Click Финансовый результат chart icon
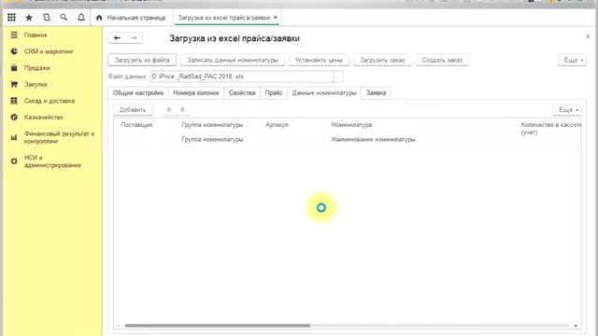Screen dimensions: 598x336 coord(14,137)
